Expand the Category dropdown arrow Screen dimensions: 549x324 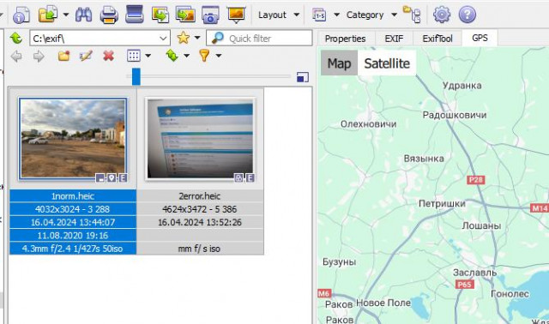[394, 15]
